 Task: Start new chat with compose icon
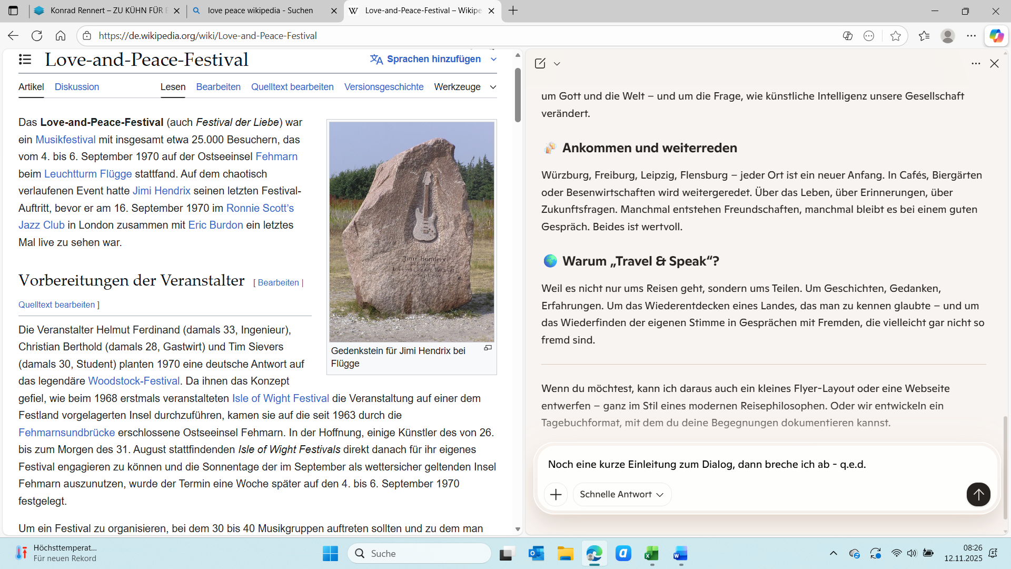click(540, 63)
